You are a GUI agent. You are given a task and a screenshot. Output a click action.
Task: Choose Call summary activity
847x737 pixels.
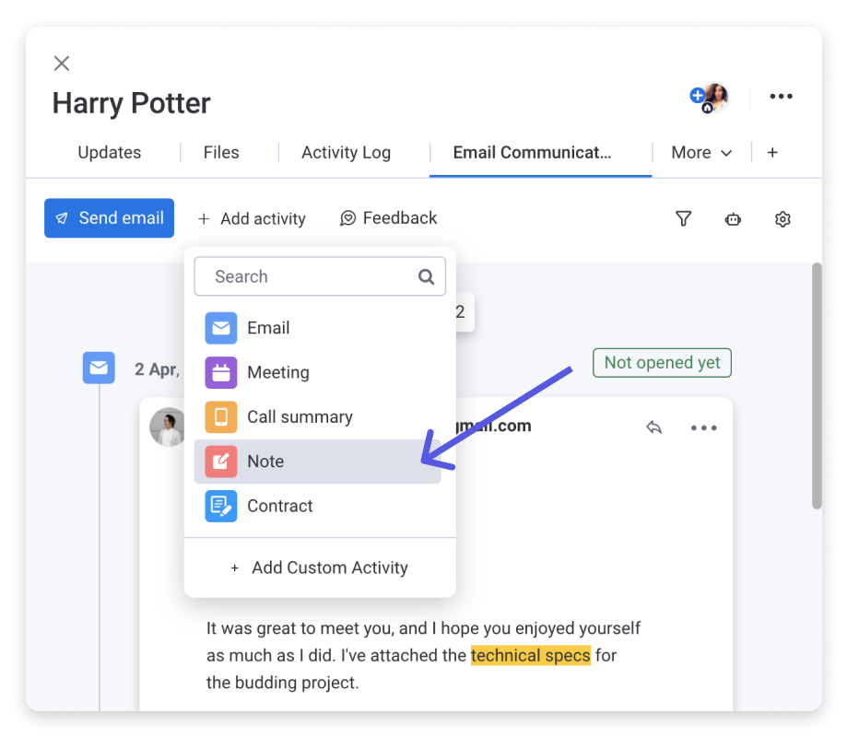pyautogui.click(x=318, y=416)
